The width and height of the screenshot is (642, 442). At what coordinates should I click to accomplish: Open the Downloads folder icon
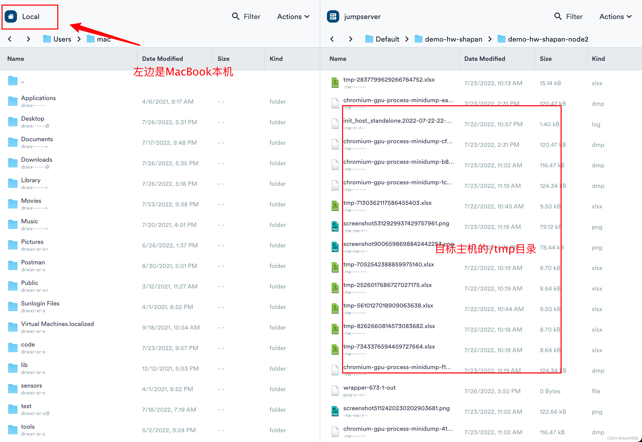pyautogui.click(x=13, y=163)
